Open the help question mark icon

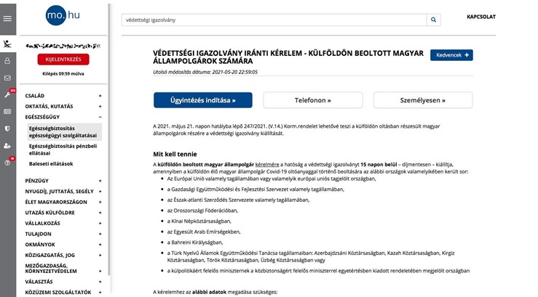click(8, 162)
